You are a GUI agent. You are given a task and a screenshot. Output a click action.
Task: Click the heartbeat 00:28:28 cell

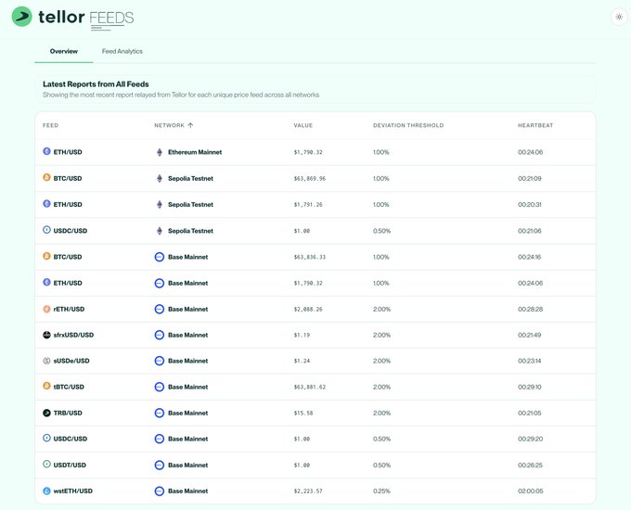[x=531, y=310]
